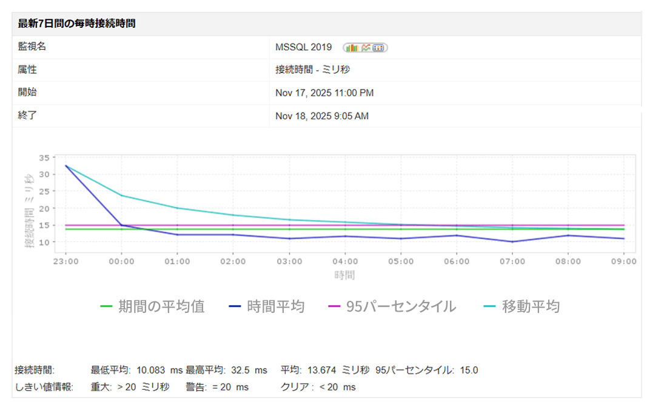Click the 04:00 x-axis tick label

click(345, 261)
